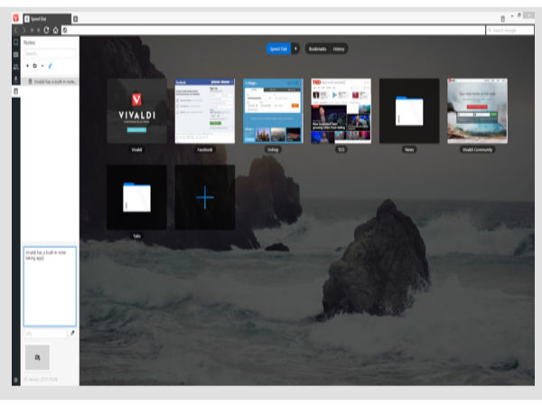Click the add new speed dial plus tile
Image resolution: width=542 pixels, height=407 pixels.
click(x=204, y=196)
